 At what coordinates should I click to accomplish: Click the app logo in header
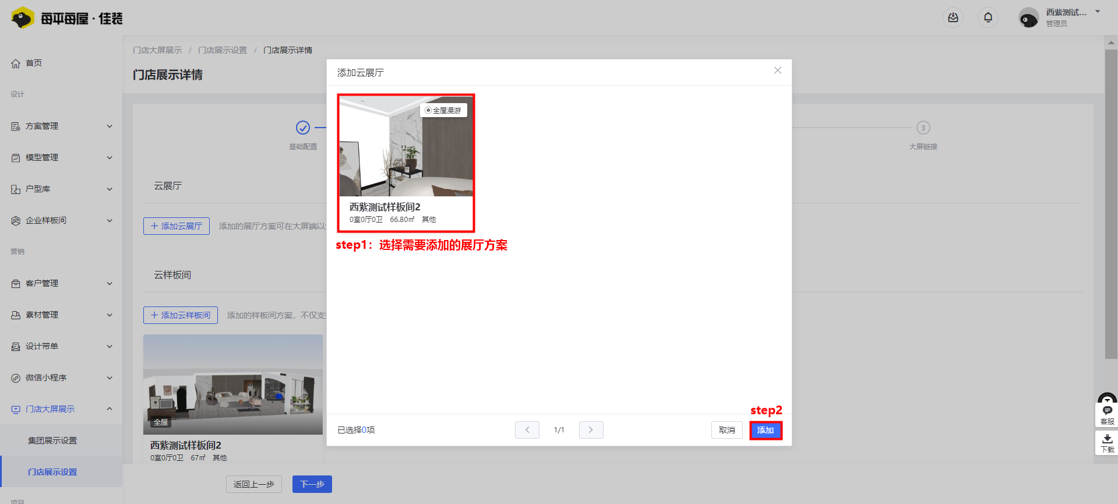coord(66,19)
